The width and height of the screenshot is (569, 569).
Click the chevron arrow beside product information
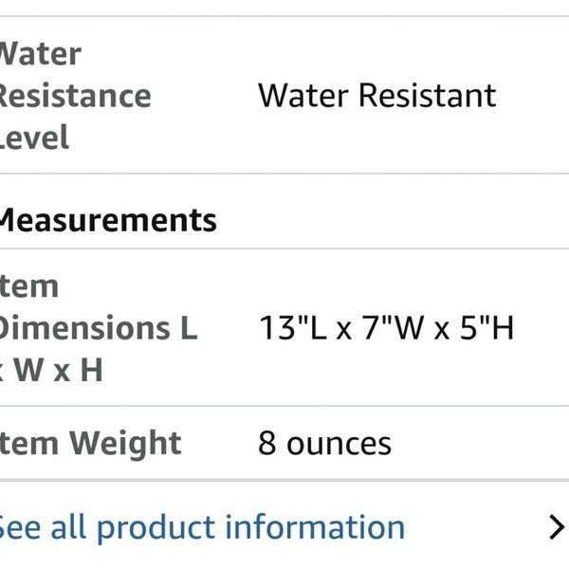point(557,527)
